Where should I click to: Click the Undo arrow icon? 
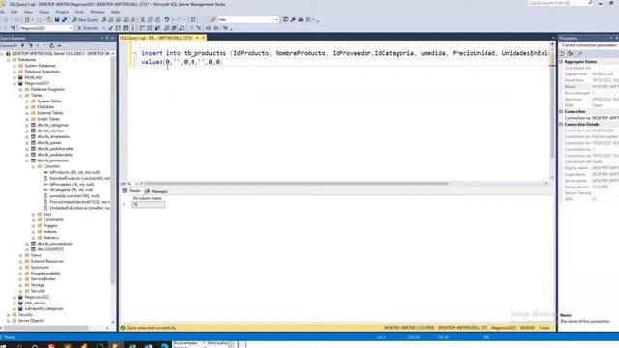click(167, 19)
